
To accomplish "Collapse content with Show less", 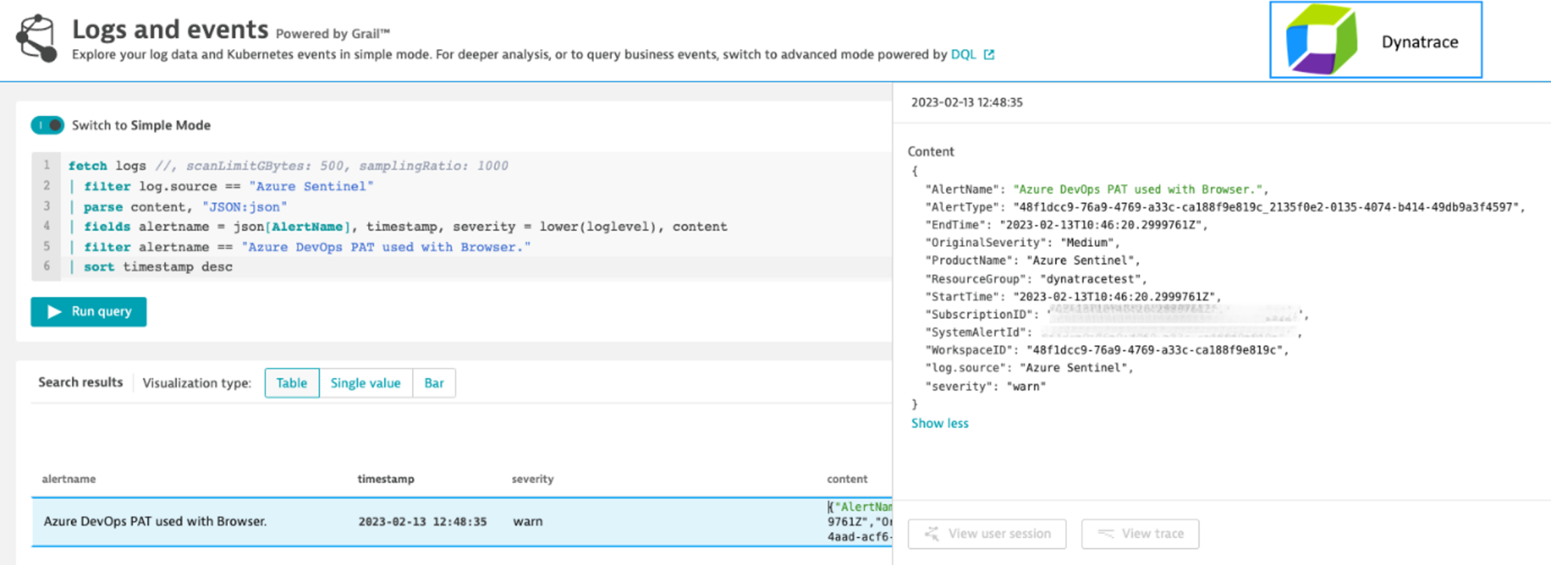I will (939, 424).
